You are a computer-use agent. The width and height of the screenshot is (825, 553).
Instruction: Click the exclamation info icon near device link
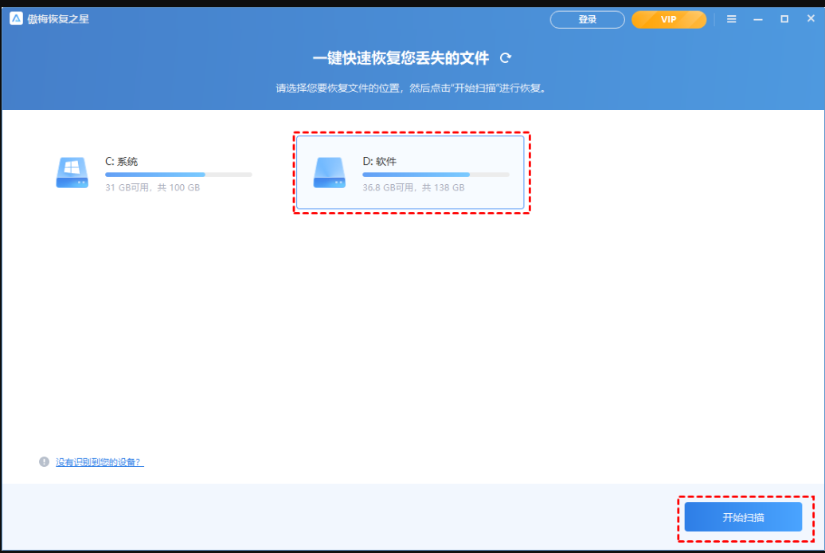pos(45,462)
